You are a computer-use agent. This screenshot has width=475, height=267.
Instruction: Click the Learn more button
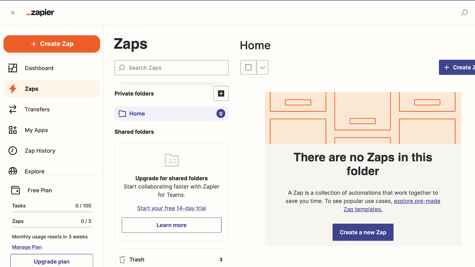coord(172,225)
